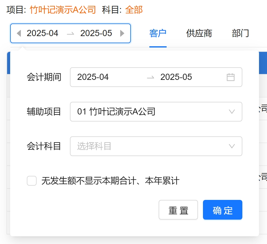Switch to the 供应商 tab

pyautogui.click(x=199, y=33)
